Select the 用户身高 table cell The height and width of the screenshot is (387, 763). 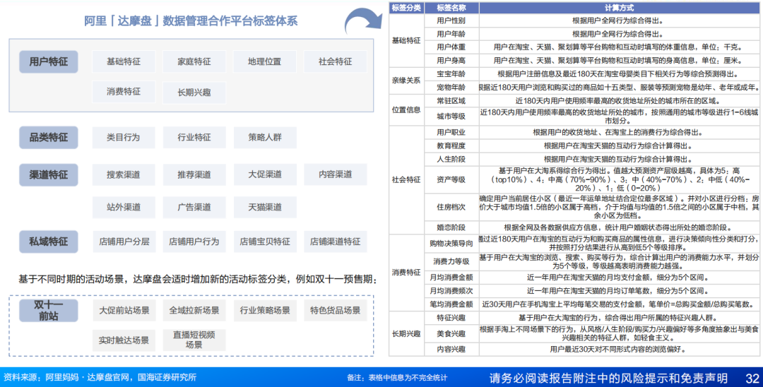pyautogui.click(x=451, y=60)
